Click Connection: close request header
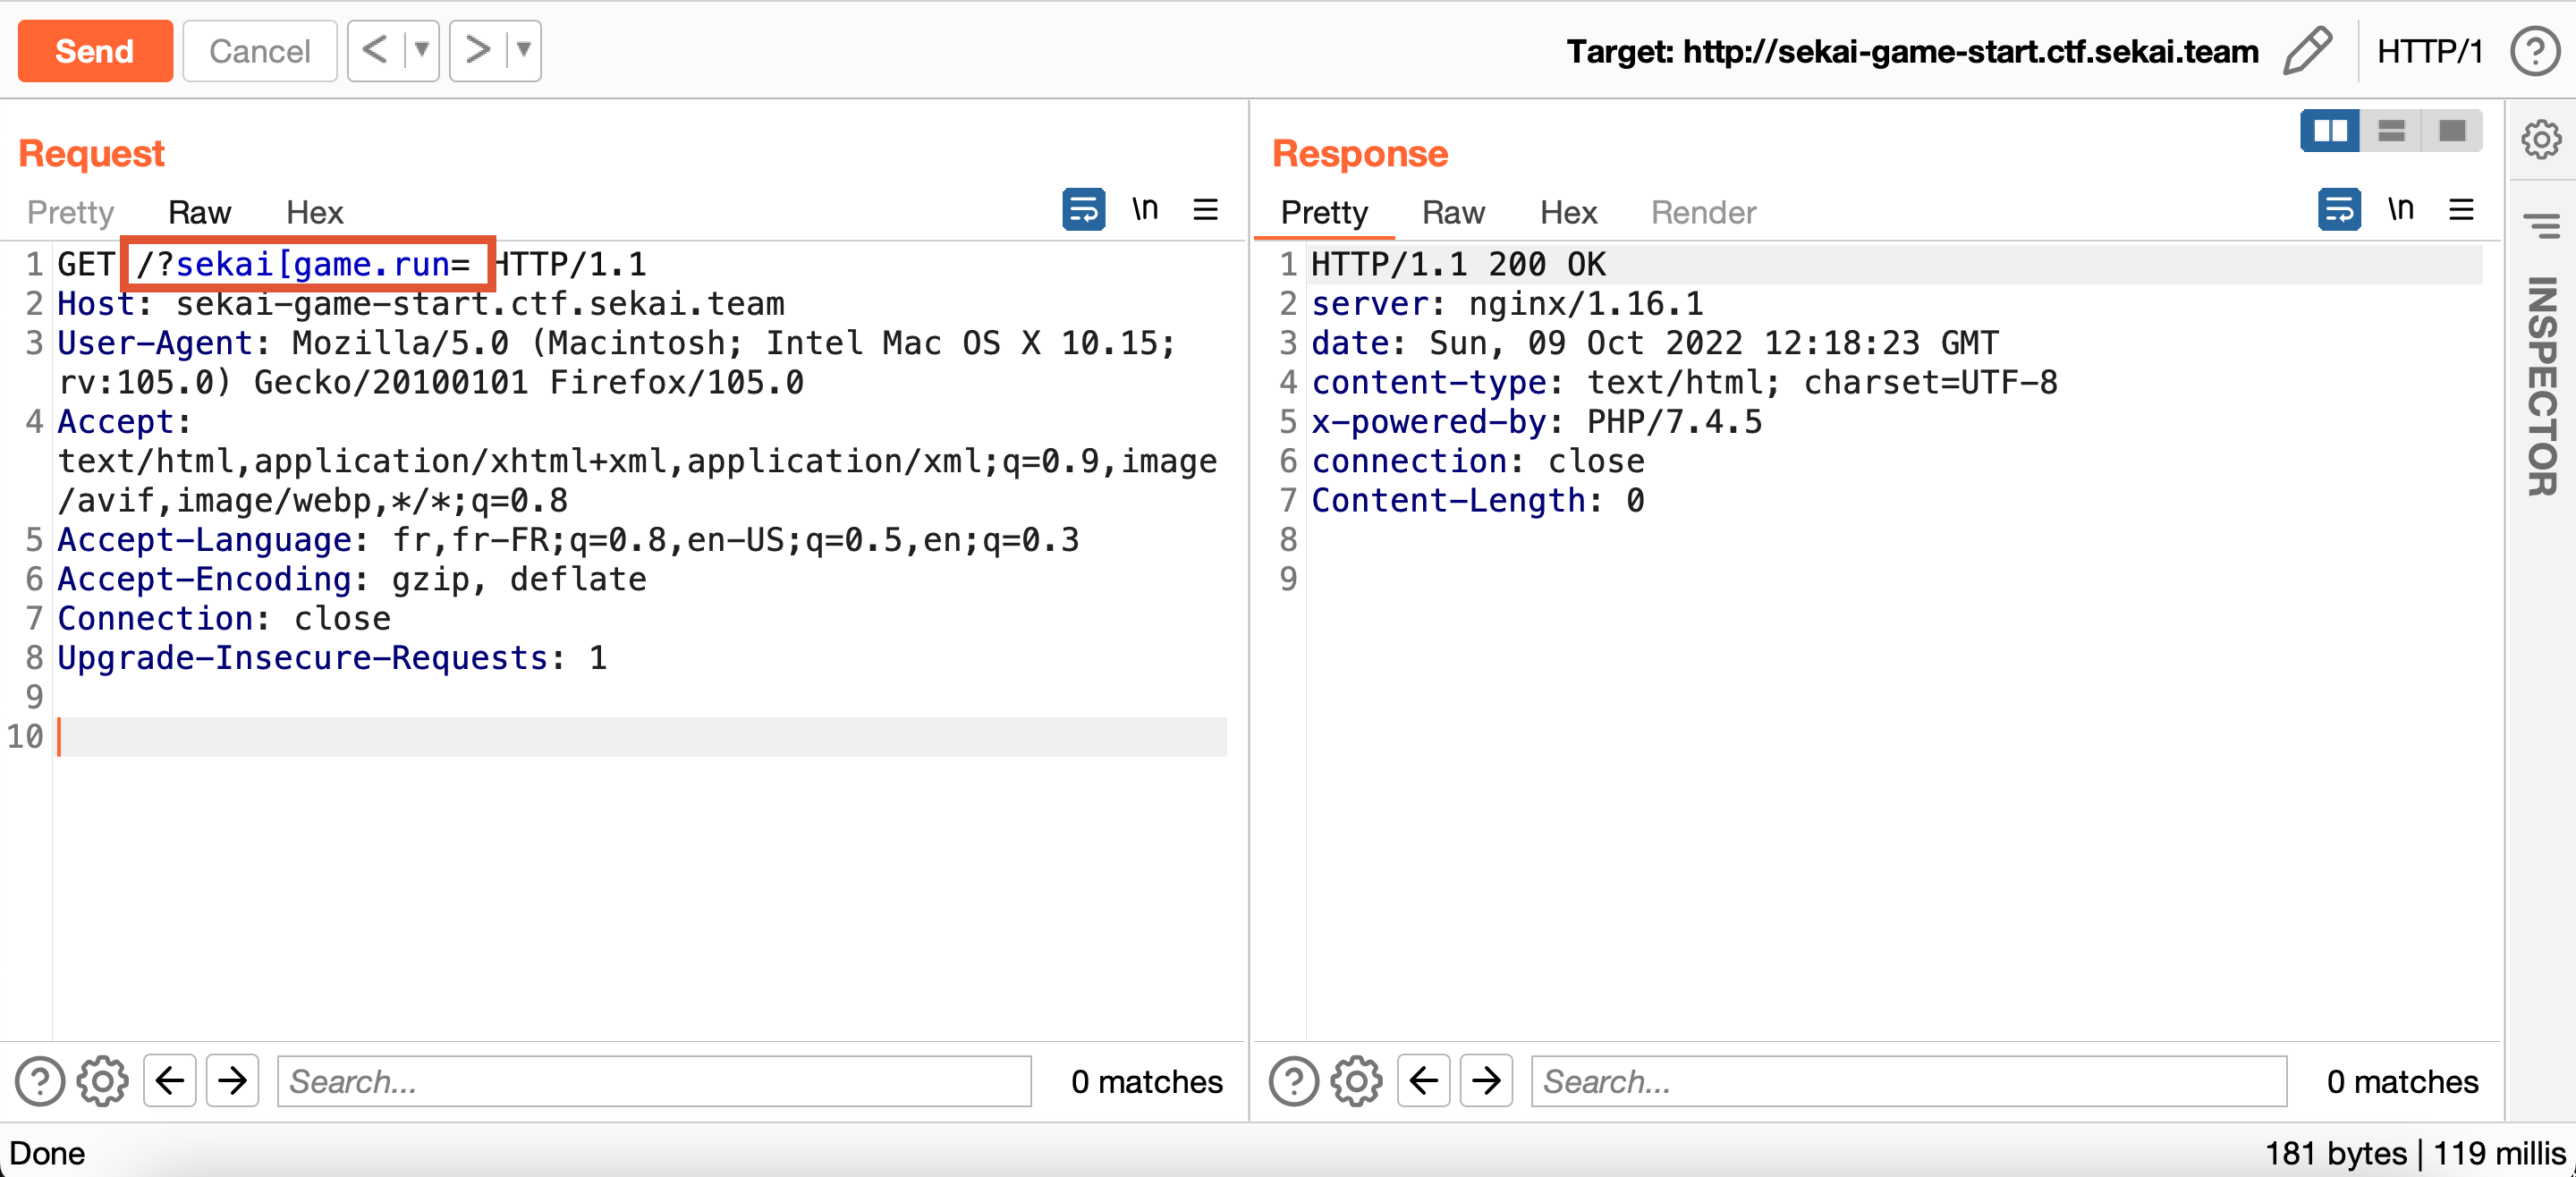 coord(224,619)
